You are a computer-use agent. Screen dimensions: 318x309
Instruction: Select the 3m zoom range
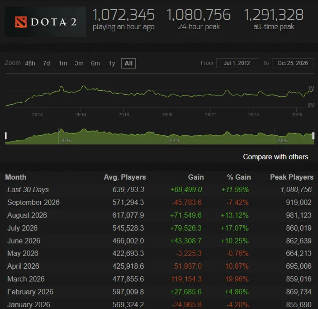[x=79, y=63]
